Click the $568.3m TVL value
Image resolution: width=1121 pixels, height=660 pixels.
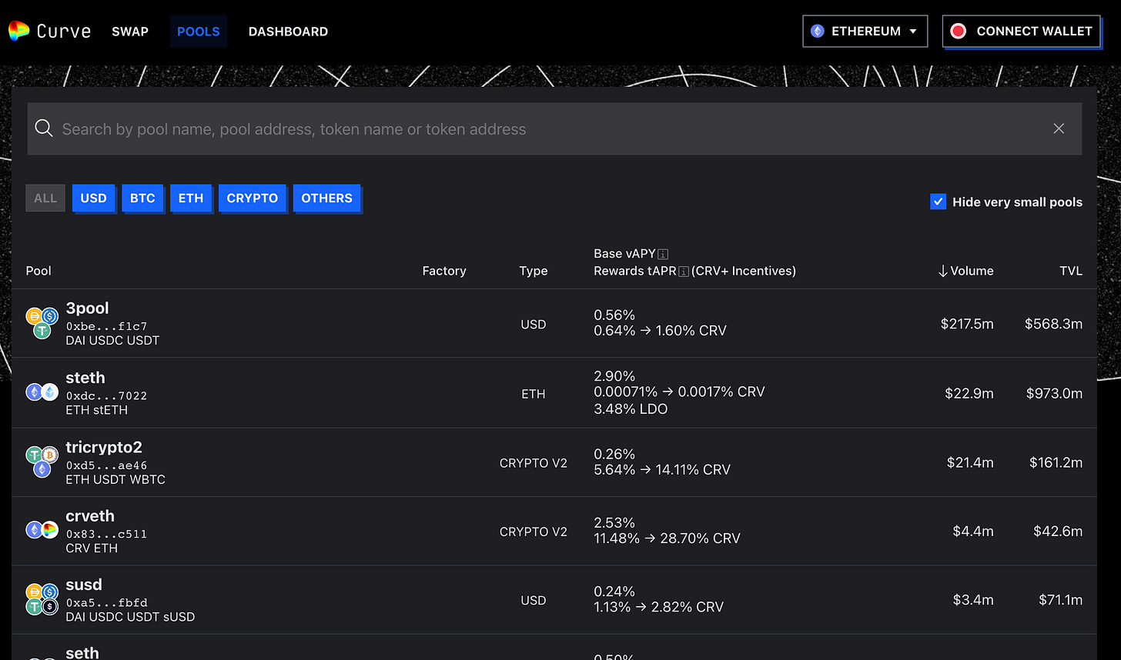coord(1053,324)
